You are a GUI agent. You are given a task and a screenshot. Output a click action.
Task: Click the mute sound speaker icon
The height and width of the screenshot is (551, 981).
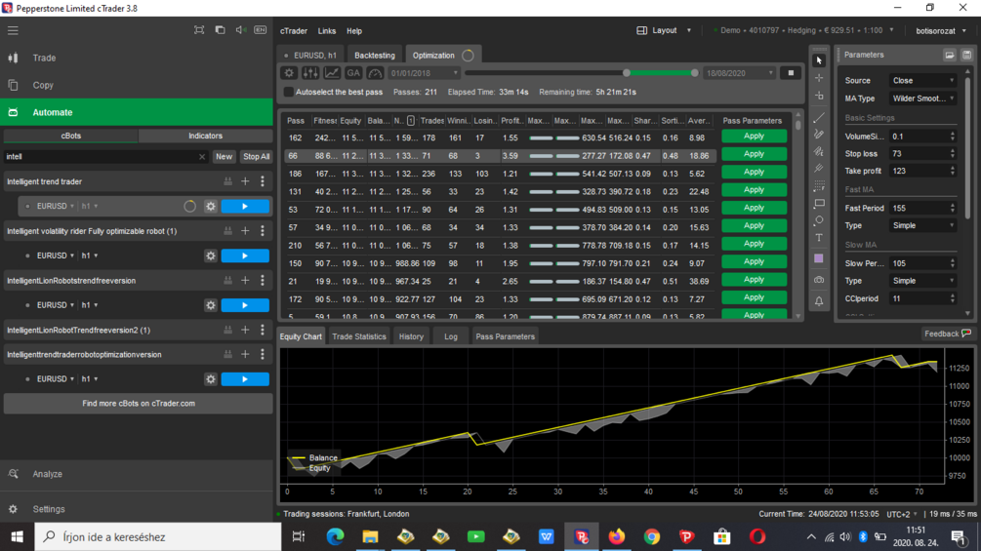(x=240, y=30)
